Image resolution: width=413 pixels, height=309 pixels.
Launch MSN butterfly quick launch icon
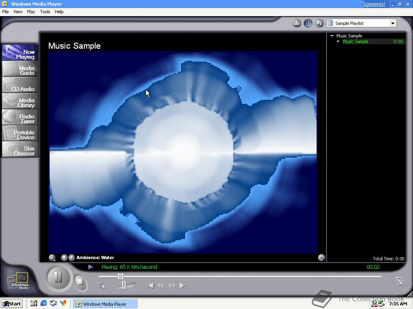coord(63,303)
